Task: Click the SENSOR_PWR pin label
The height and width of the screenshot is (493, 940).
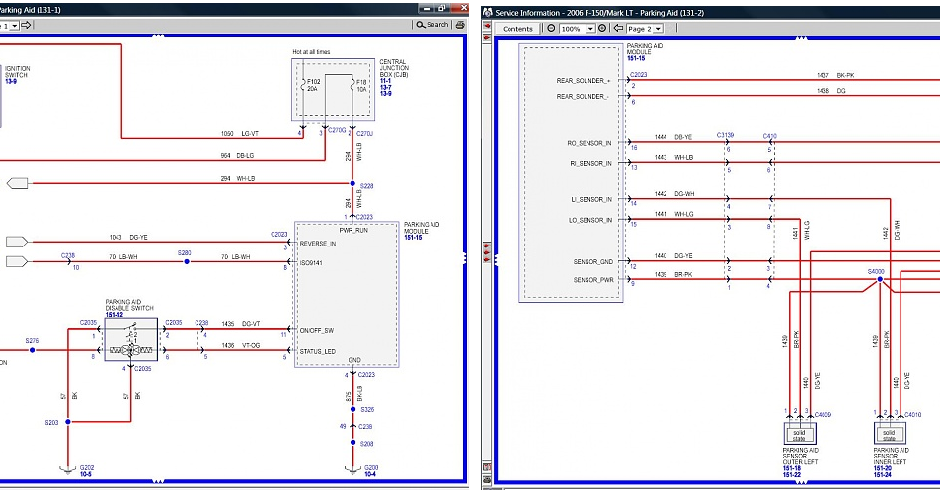Action: pyautogui.click(x=592, y=280)
